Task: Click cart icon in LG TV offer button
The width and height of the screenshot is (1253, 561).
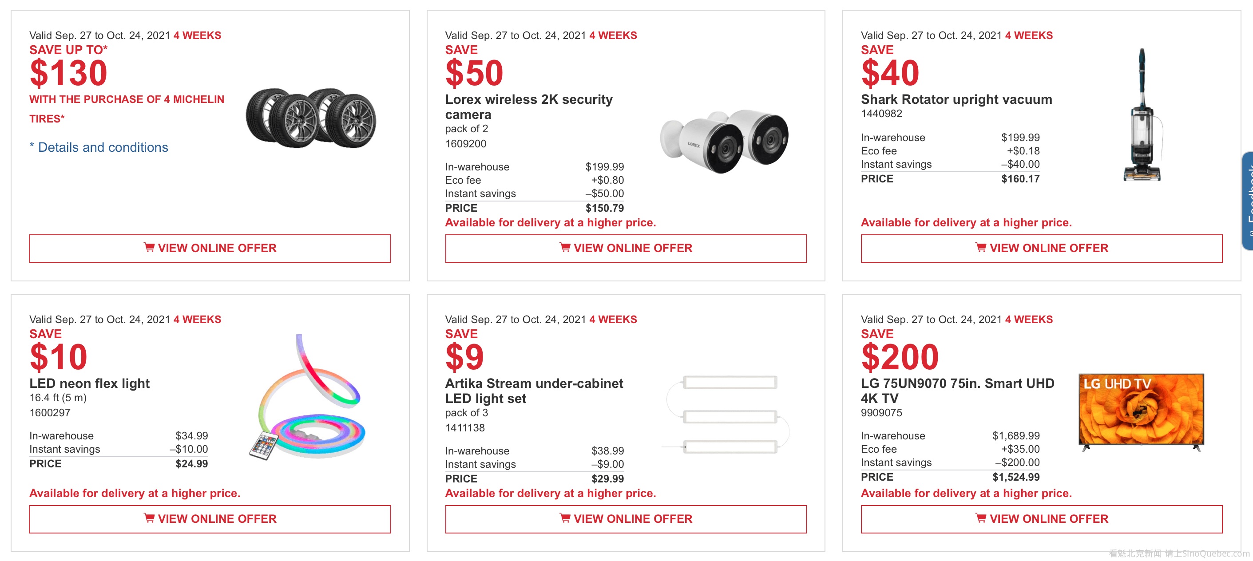Action: pos(981,518)
